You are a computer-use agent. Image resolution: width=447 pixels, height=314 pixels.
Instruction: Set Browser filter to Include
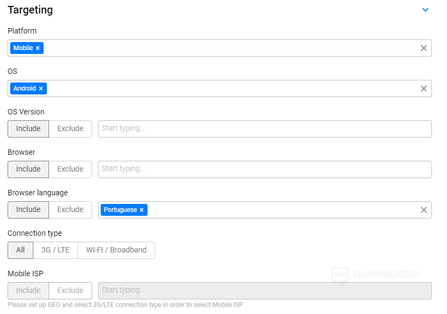(x=28, y=169)
